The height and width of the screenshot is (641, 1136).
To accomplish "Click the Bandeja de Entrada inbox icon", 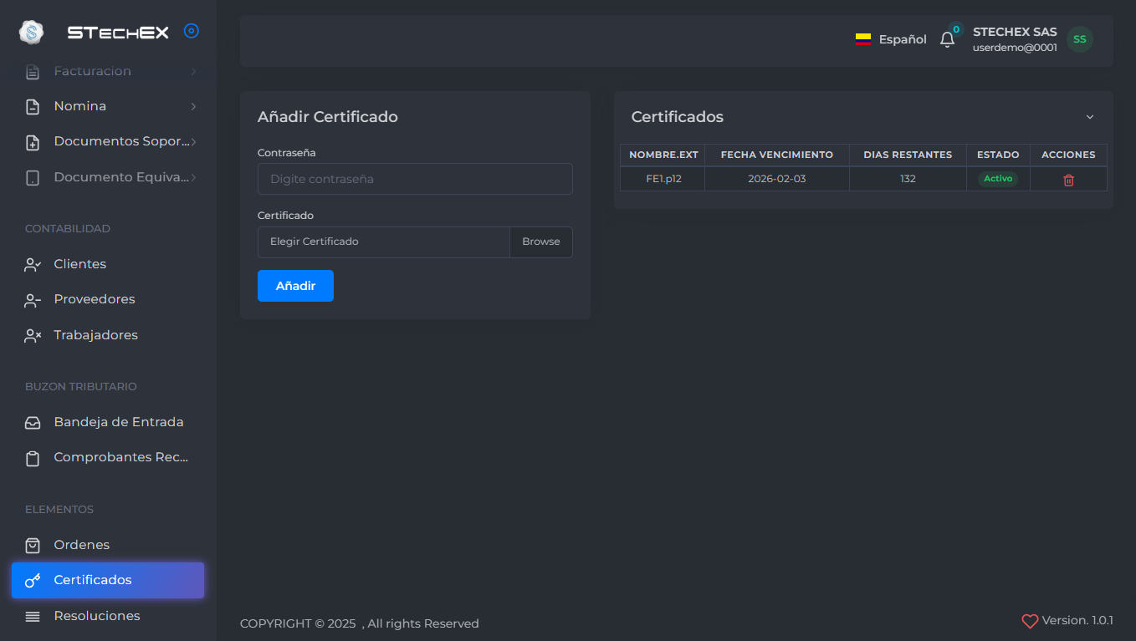I will (x=33, y=423).
